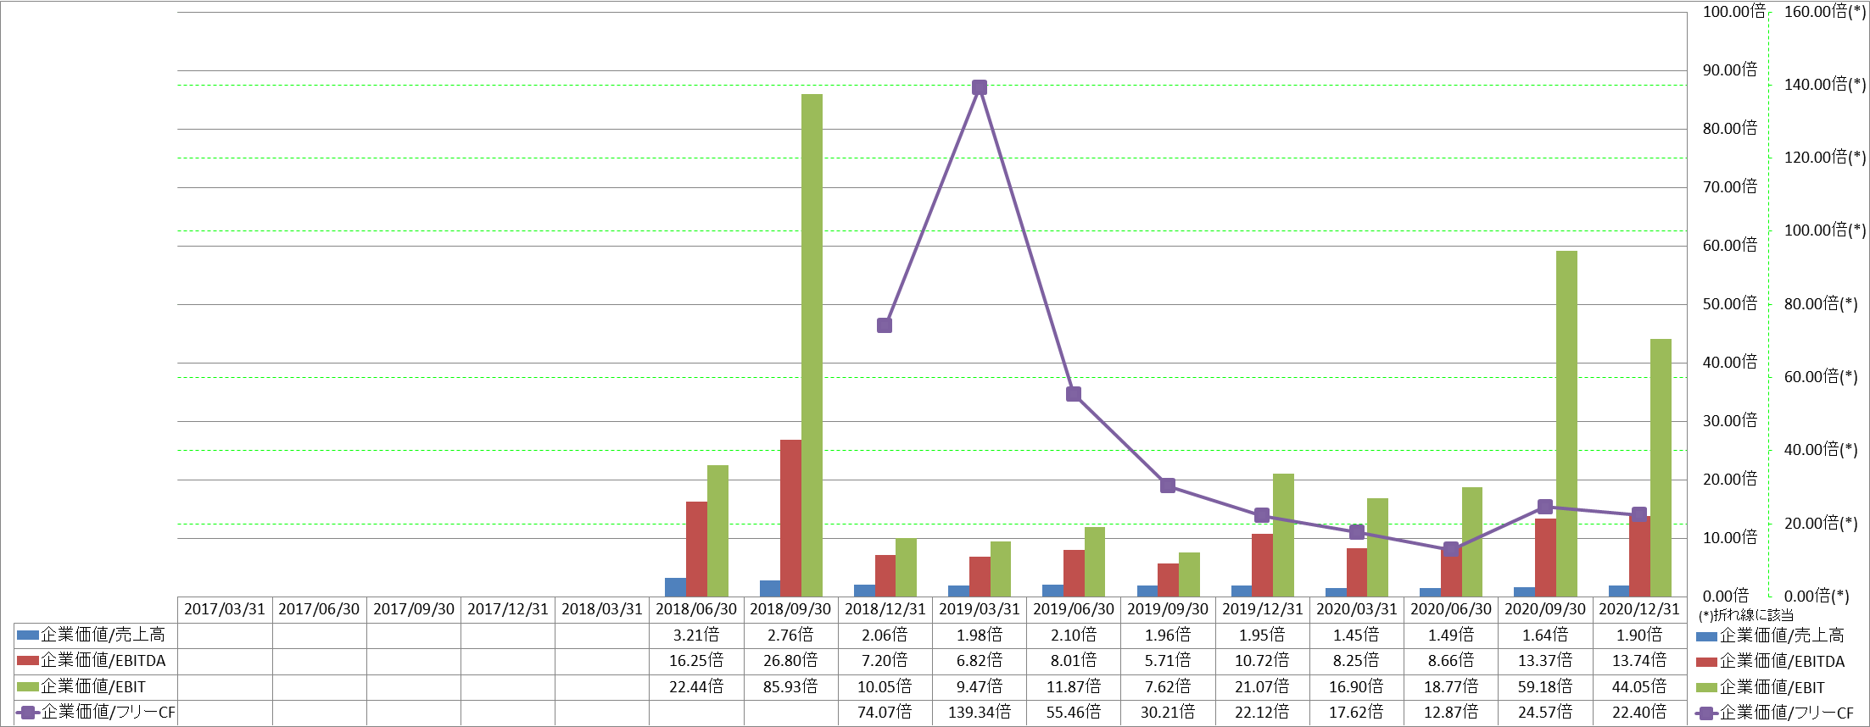The image size is (1870, 727).
Task: Click the 企業価値/EBIT row label in table
Action: click(x=93, y=687)
